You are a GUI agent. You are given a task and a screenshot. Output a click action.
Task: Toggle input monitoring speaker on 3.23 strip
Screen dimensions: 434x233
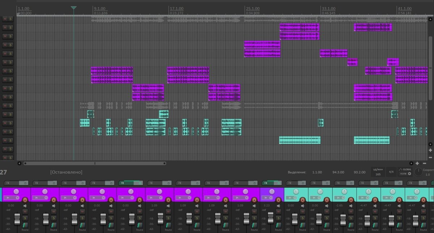pos(279,206)
